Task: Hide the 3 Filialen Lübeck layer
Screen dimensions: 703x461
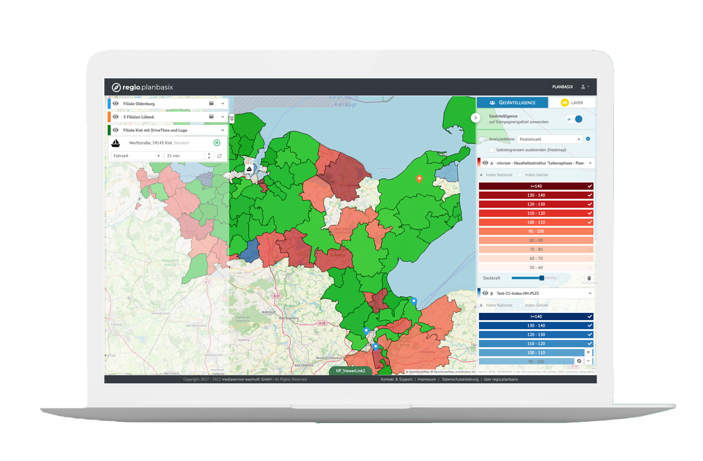Action: 115,117
